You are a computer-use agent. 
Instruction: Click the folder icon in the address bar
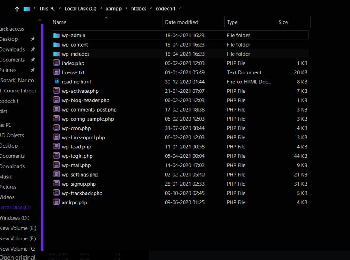(x=27, y=9)
